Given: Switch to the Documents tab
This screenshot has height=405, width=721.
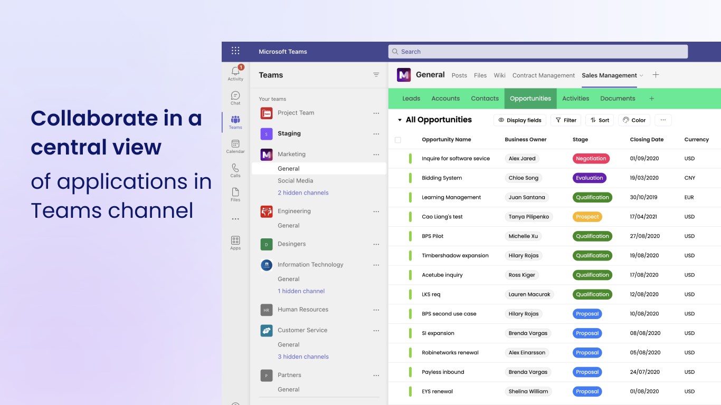Looking at the screenshot, I should [618, 99].
